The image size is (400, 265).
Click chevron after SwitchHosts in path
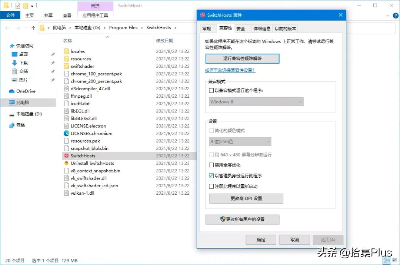(x=175, y=28)
